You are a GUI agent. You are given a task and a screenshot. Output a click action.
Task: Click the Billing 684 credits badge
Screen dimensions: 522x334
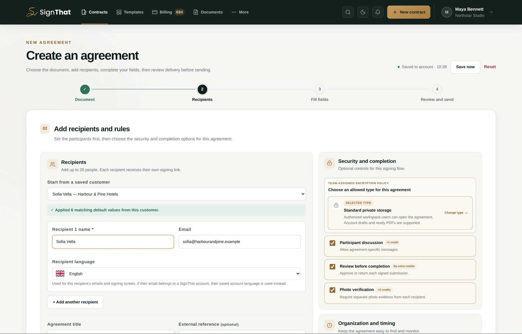[x=179, y=12]
